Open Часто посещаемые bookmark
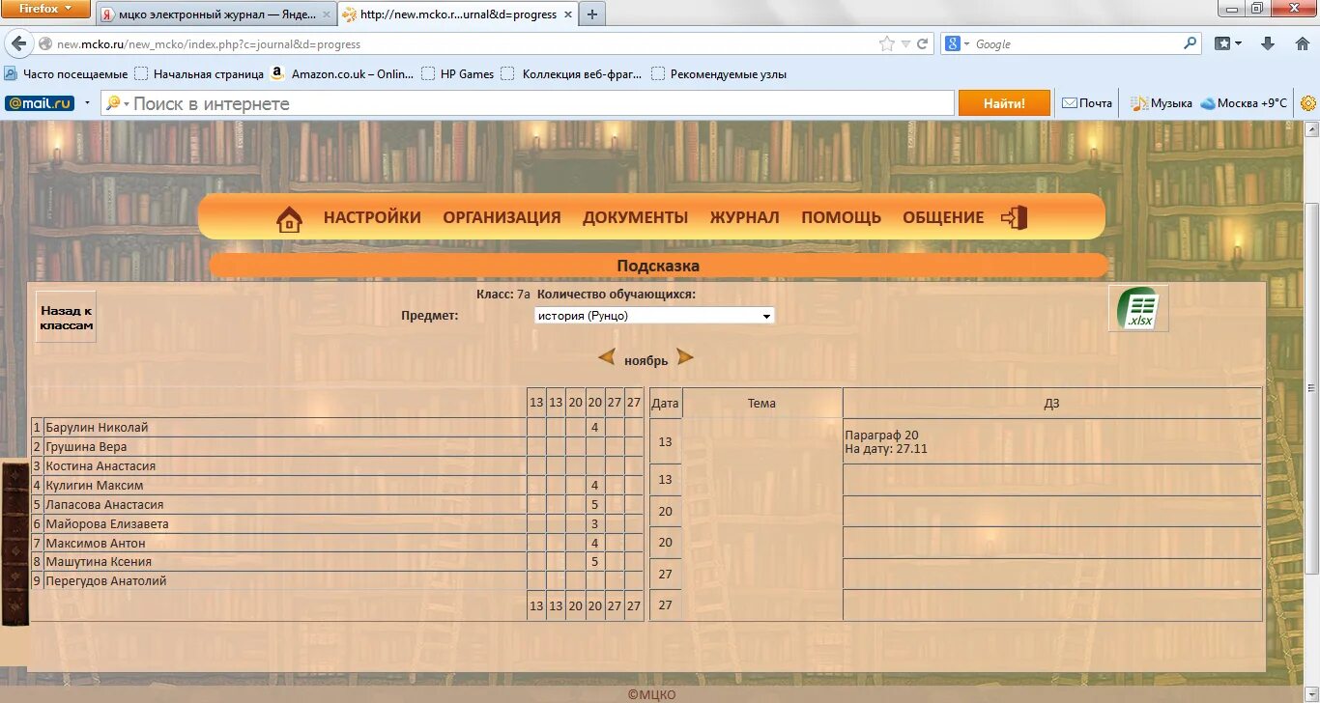Image resolution: width=1320 pixels, height=703 pixels. pos(67,73)
